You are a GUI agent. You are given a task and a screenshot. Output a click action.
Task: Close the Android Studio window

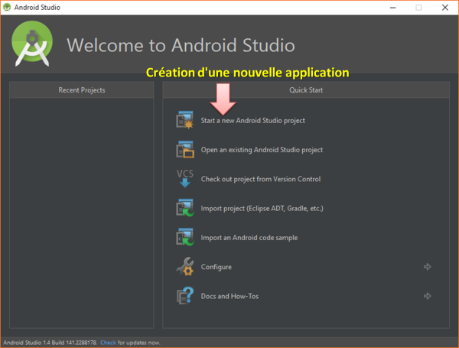click(x=445, y=8)
